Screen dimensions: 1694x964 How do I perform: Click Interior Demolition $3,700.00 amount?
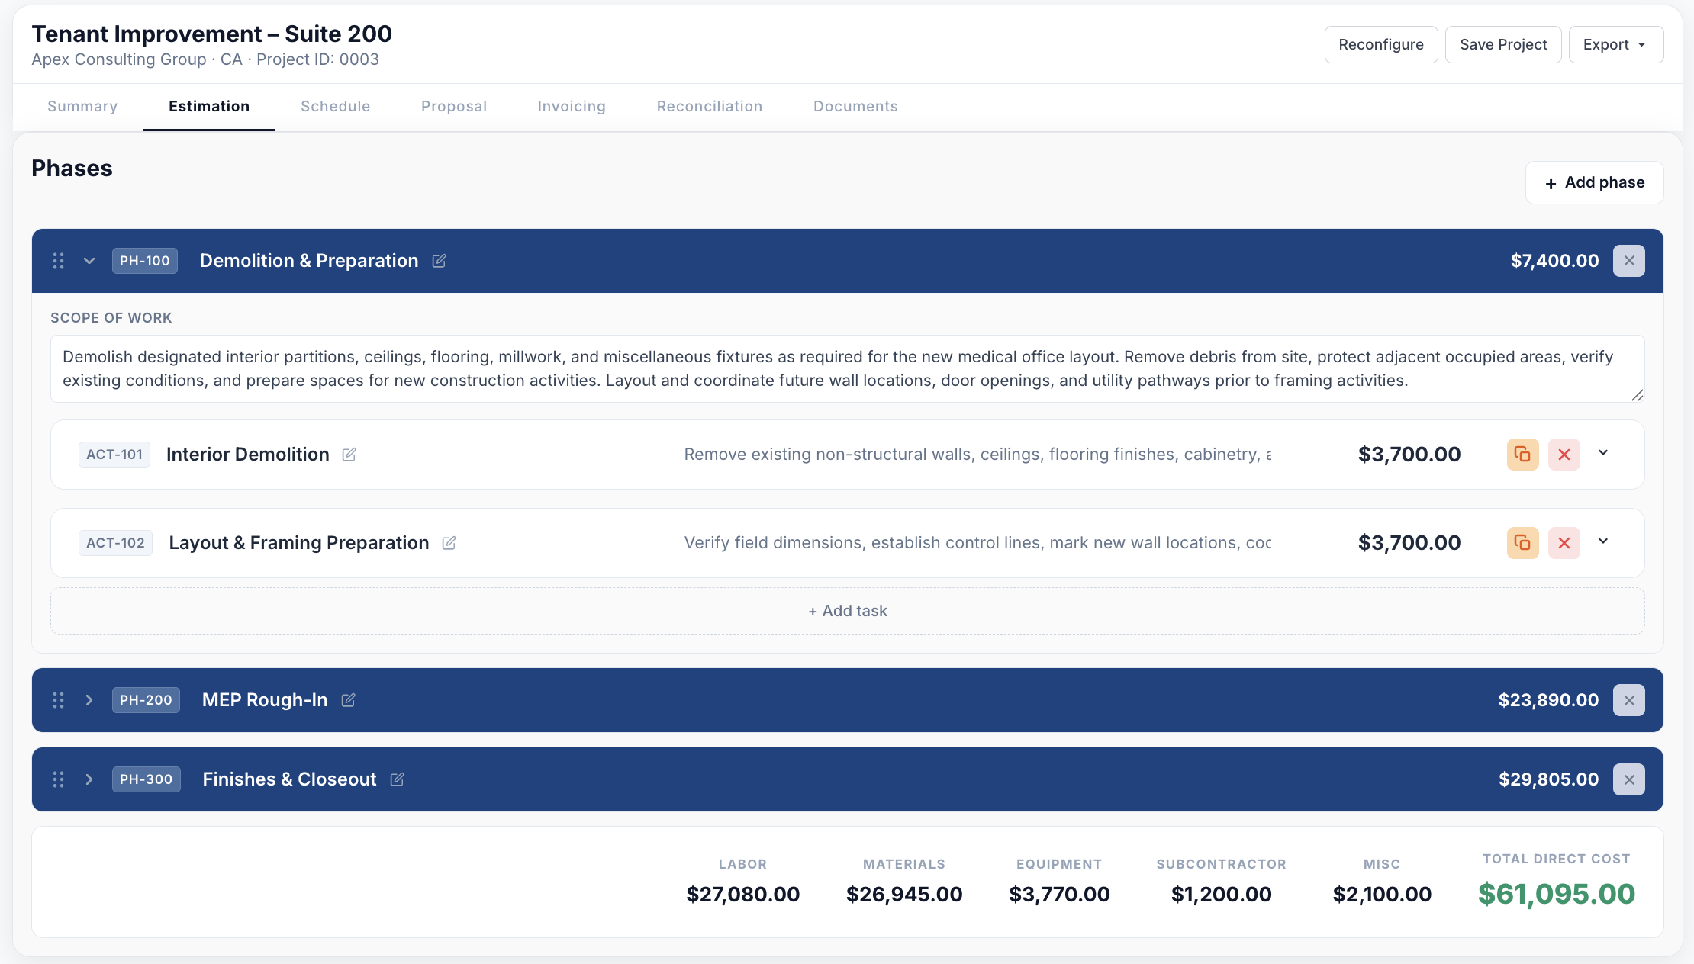click(x=1409, y=455)
